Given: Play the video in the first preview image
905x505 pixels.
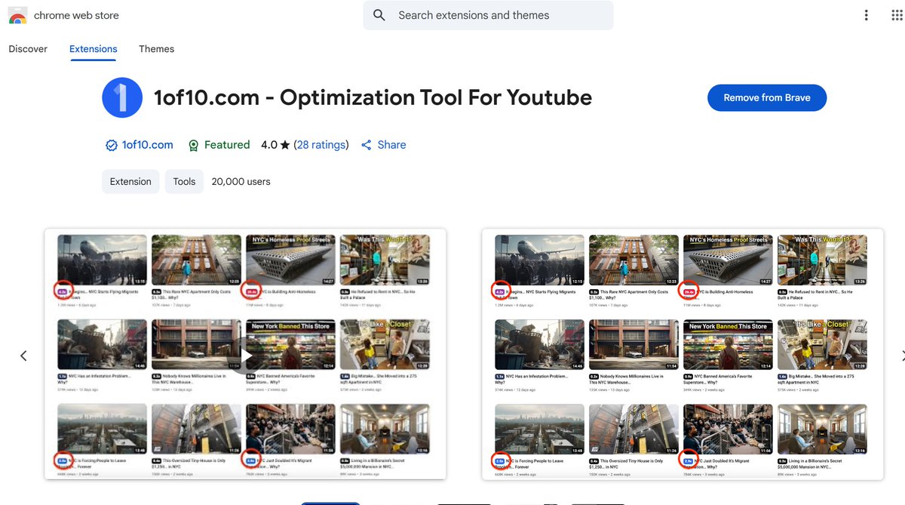Looking at the screenshot, I should [x=246, y=355].
